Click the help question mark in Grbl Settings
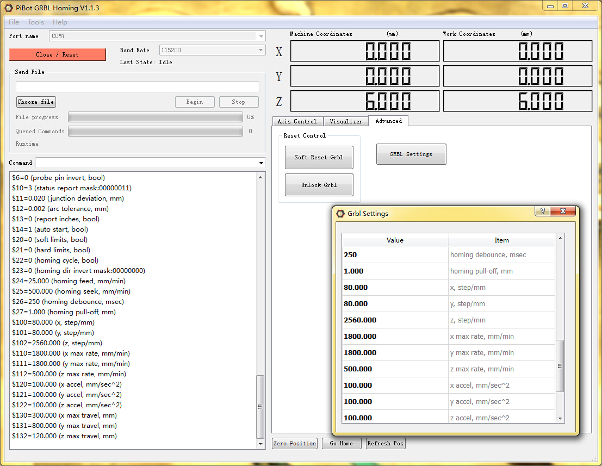This screenshot has height=466, width=602. click(543, 211)
